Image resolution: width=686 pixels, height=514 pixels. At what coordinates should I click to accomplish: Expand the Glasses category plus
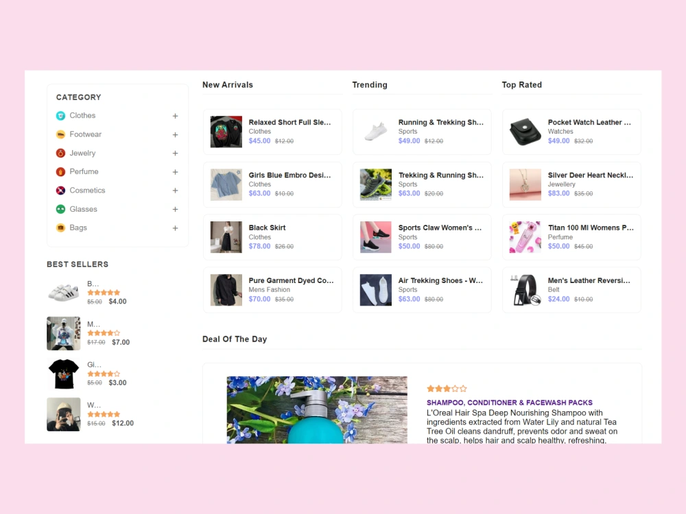click(x=175, y=209)
